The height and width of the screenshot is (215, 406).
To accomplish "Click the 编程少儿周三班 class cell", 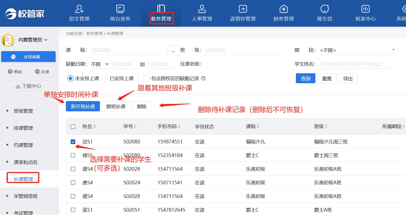I will (x=331, y=141).
